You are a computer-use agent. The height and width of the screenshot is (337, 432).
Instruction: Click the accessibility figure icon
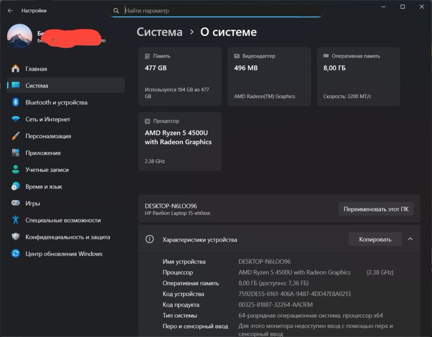point(15,220)
